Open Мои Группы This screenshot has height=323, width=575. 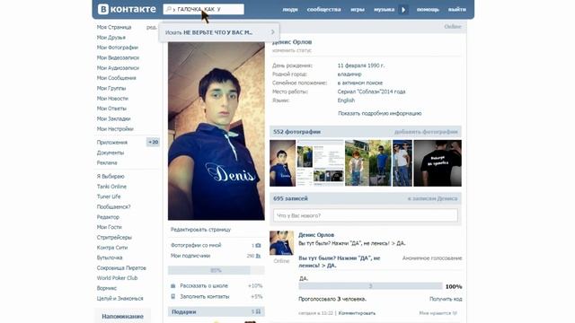click(x=111, y=88)
